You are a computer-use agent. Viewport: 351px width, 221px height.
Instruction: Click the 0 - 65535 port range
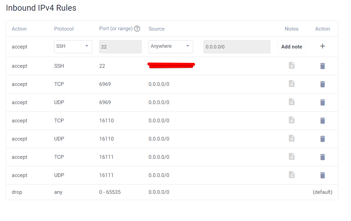coord(110,192)
